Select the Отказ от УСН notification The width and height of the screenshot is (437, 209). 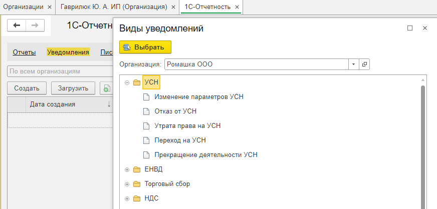point(175,111)
